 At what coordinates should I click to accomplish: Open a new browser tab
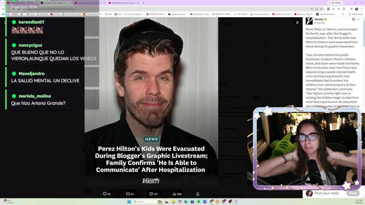[x=143, y=3]
